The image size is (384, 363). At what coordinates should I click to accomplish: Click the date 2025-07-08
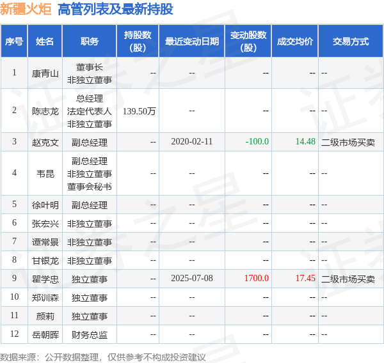click(192, 278)
